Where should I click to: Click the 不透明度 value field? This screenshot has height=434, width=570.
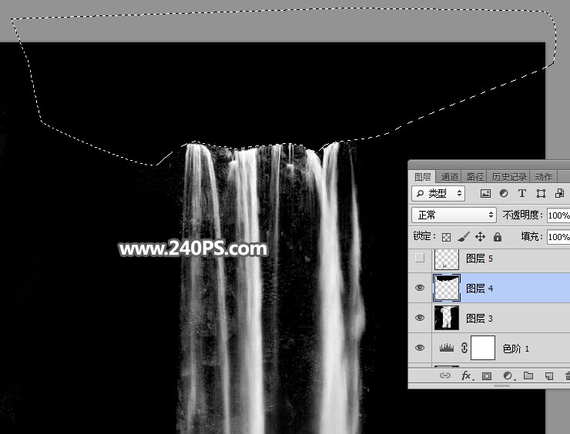tap(558, 215)
